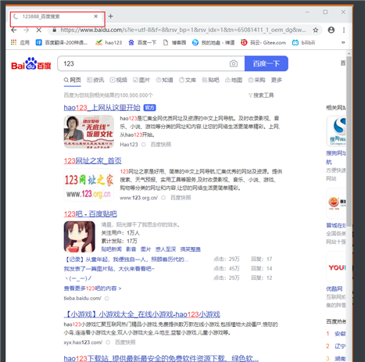Open the Baidu search bookmark with paw icon

pos(142,42)
